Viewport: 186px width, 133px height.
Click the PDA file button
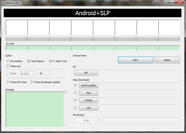(89, 93)
